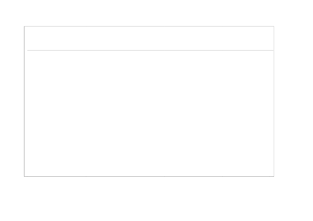Click the first tick mark on bottom border
Image resolution: width=313 pixels, height=221 pixels.
point(27,176)
